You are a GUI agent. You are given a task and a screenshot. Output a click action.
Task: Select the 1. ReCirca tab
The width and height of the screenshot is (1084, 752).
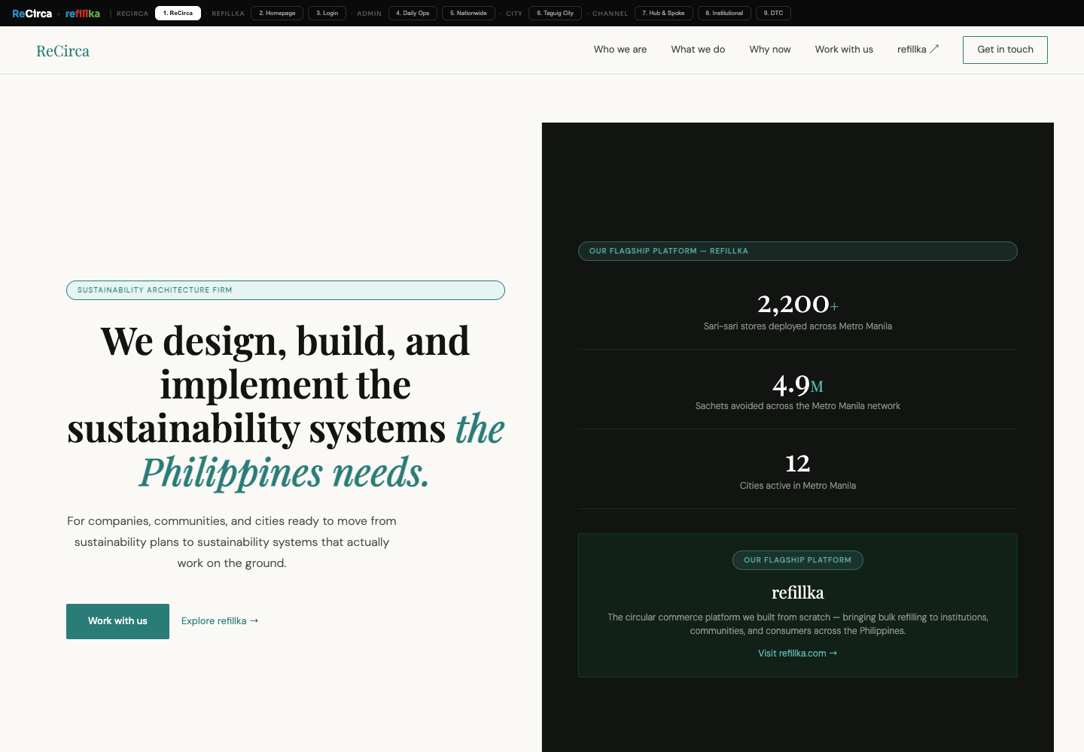coord(178,13)
